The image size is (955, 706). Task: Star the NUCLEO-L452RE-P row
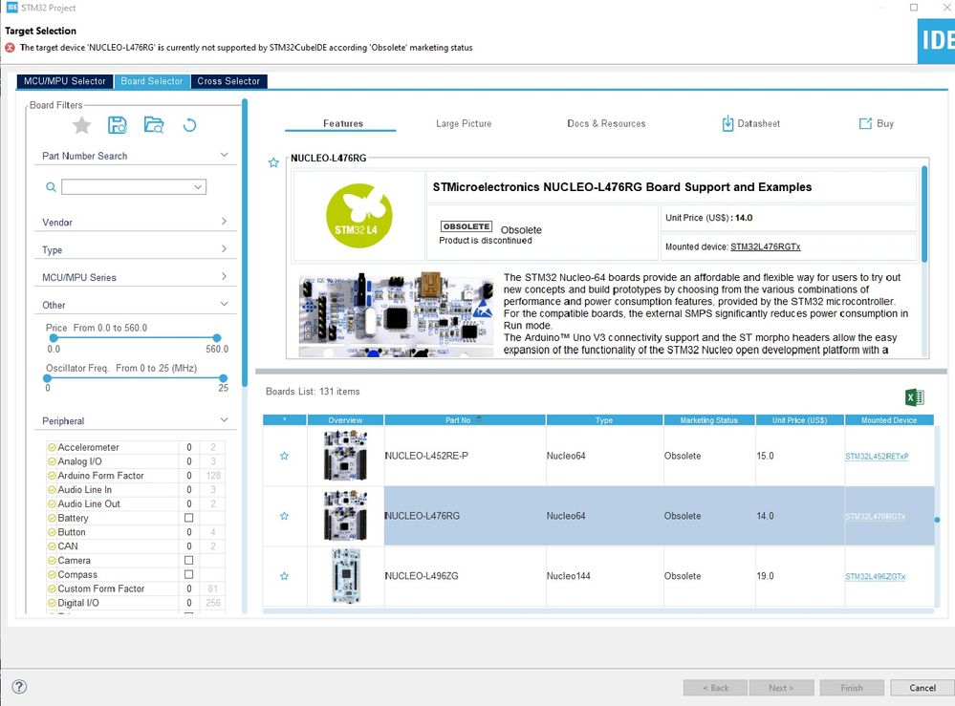(x=284, y=456)
